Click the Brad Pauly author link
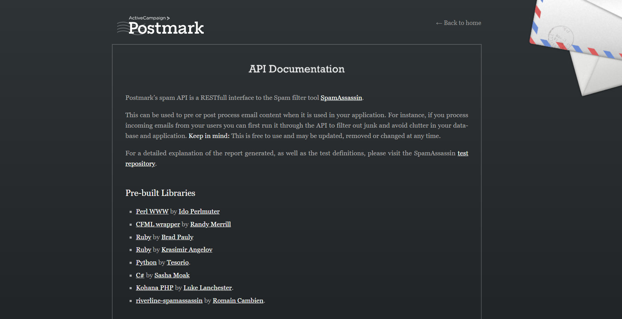The image size is (622, 319). tap(177, 237)
